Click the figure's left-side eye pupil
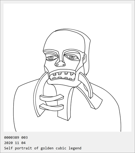The width and height of the screenshot is (135, 153). (x=51, y=58)
